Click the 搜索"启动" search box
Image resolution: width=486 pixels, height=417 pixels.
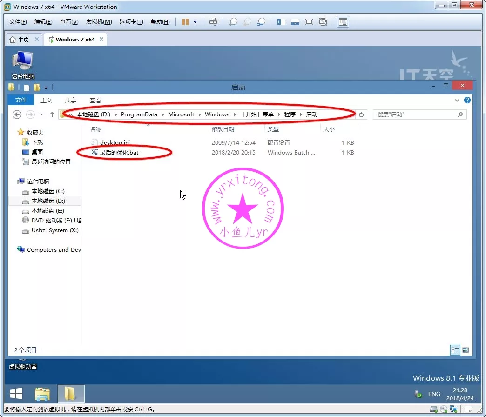tap(414, 114)
